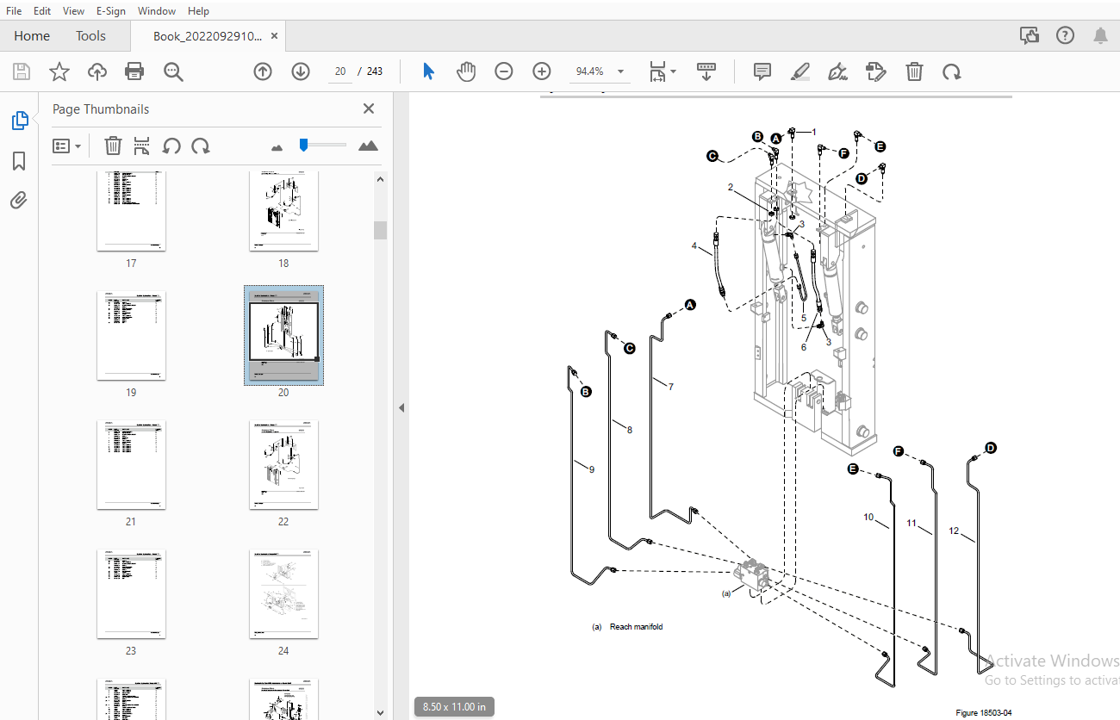
Task: Click the thumbnails scrollbar up arrow
Action: coord(380,178)
